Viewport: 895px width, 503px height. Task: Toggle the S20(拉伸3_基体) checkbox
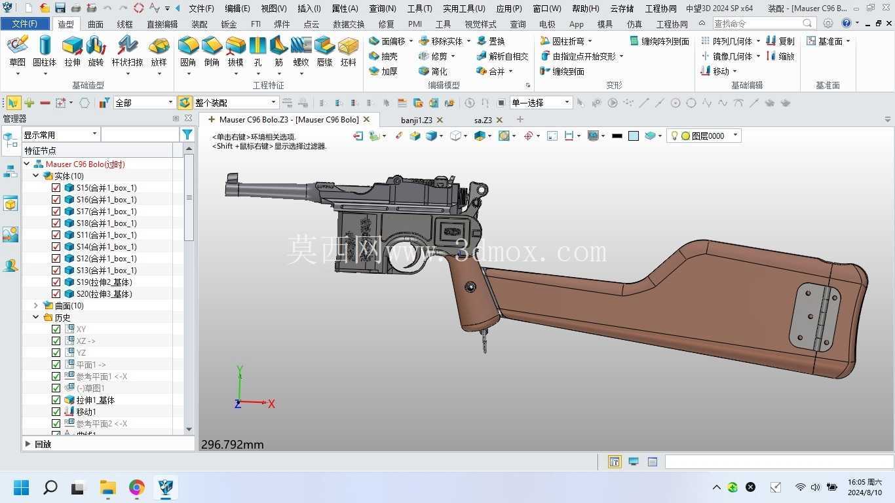(56, 294)
